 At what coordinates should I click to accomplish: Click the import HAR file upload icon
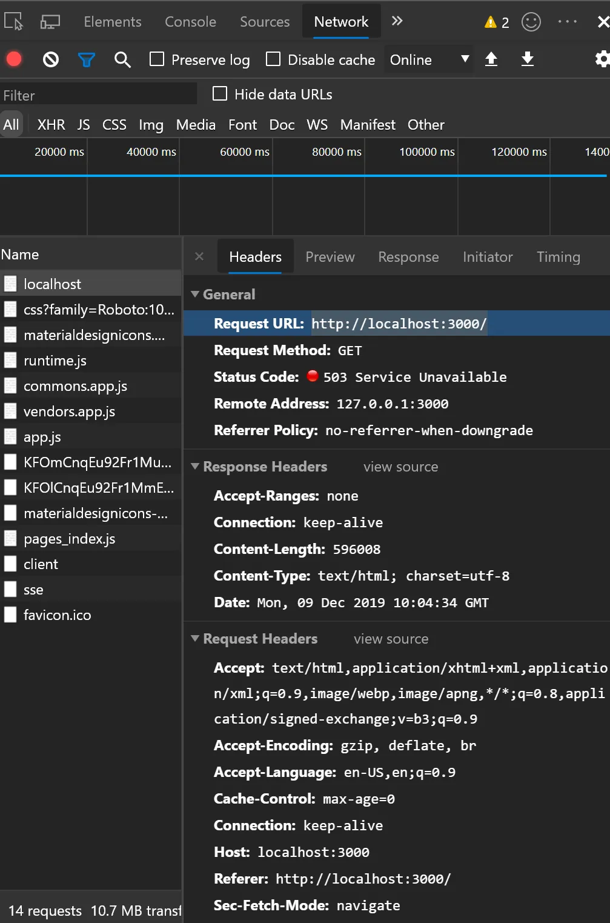(491, 59)
